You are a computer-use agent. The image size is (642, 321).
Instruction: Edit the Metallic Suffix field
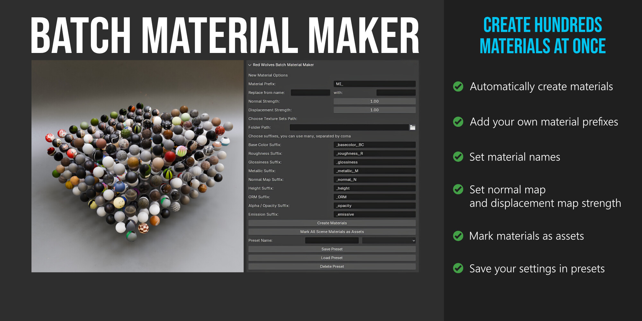(x=375, y=171)
